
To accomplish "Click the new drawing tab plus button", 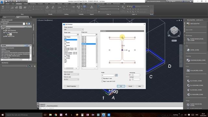I will 31,17.
